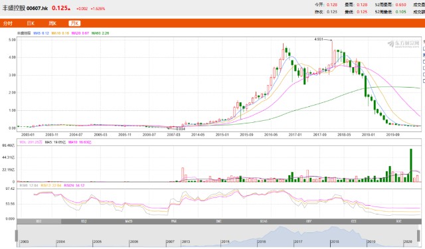Click the highlighted 月K monthly tab
This screenshot has height=249, width=425.
(74, 23)
